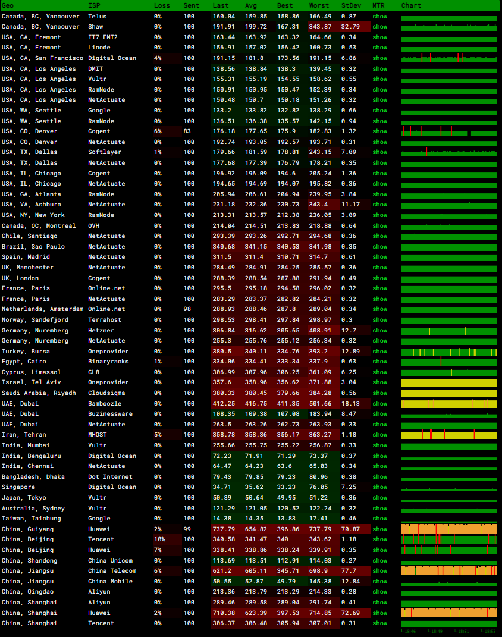
Task: Select the Loss column header
Action: (162, 5)
